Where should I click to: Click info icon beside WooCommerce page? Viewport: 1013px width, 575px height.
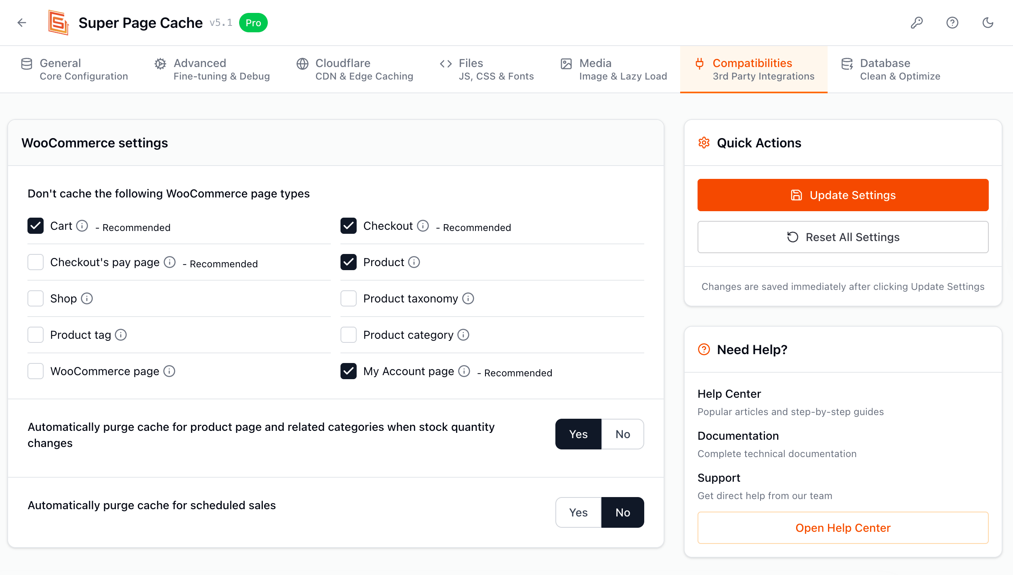point(169,371)
